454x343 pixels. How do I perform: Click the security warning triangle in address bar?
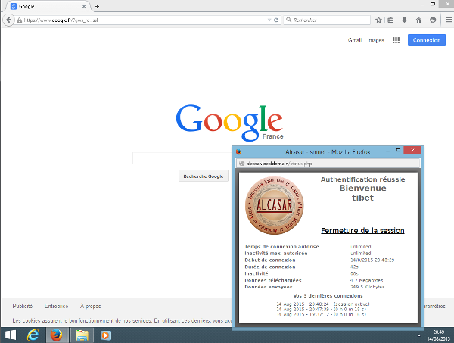tap(19, 20)
